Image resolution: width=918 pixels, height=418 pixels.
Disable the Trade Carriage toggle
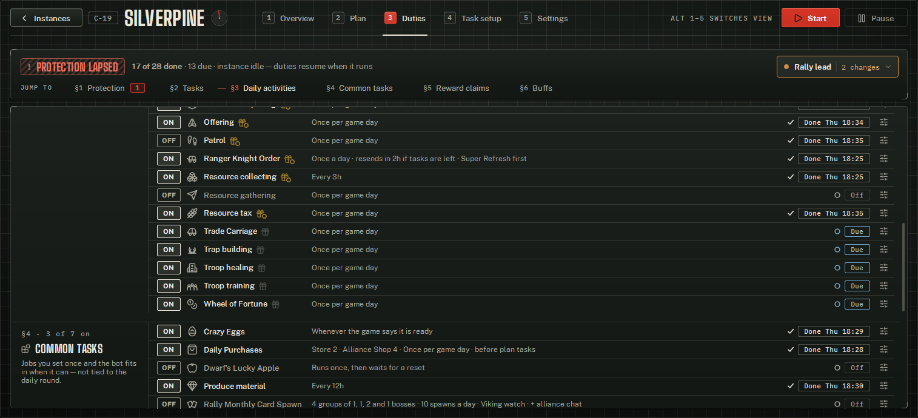(169, 231)
